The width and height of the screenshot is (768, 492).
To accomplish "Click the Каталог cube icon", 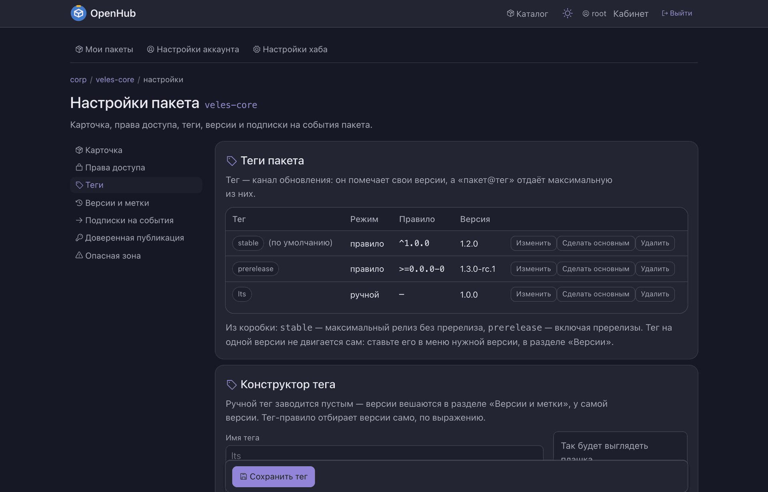I will coord(510,14).
